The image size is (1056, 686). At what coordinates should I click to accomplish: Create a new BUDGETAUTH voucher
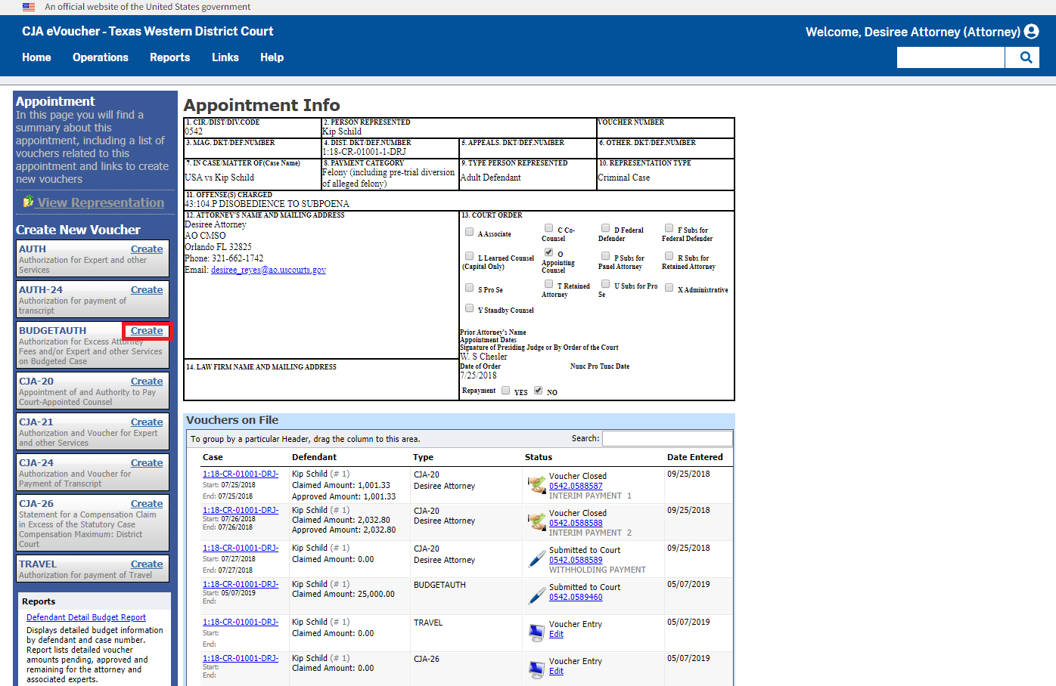tap(147, 331)
